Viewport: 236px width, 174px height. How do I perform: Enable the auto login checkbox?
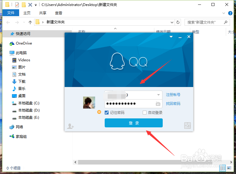coord(144,112)
